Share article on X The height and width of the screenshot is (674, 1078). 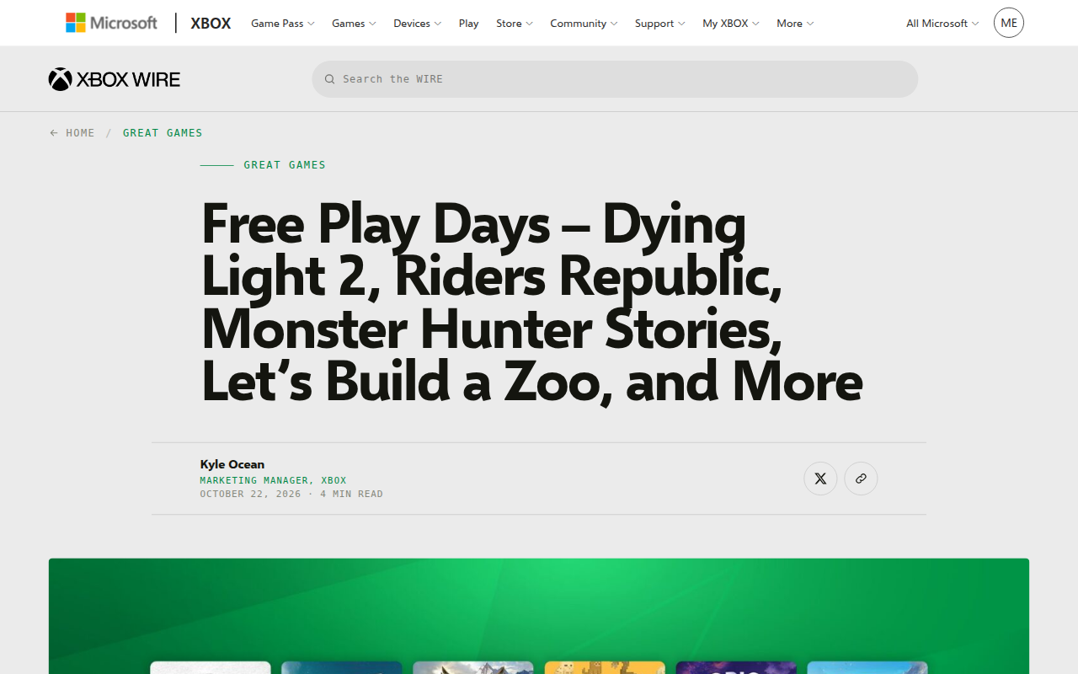point(820,479)
